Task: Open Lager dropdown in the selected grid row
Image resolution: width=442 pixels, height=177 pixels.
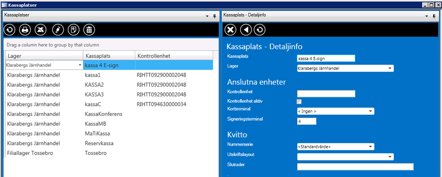Action: [x=80, y=65]
